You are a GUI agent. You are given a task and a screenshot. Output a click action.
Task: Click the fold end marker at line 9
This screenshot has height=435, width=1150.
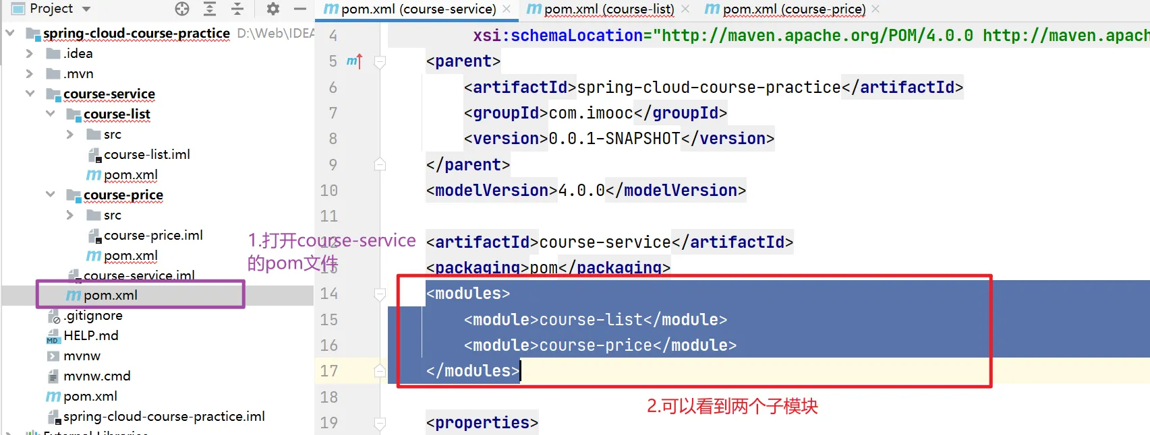pyautogui.click(x=380, y=164)
